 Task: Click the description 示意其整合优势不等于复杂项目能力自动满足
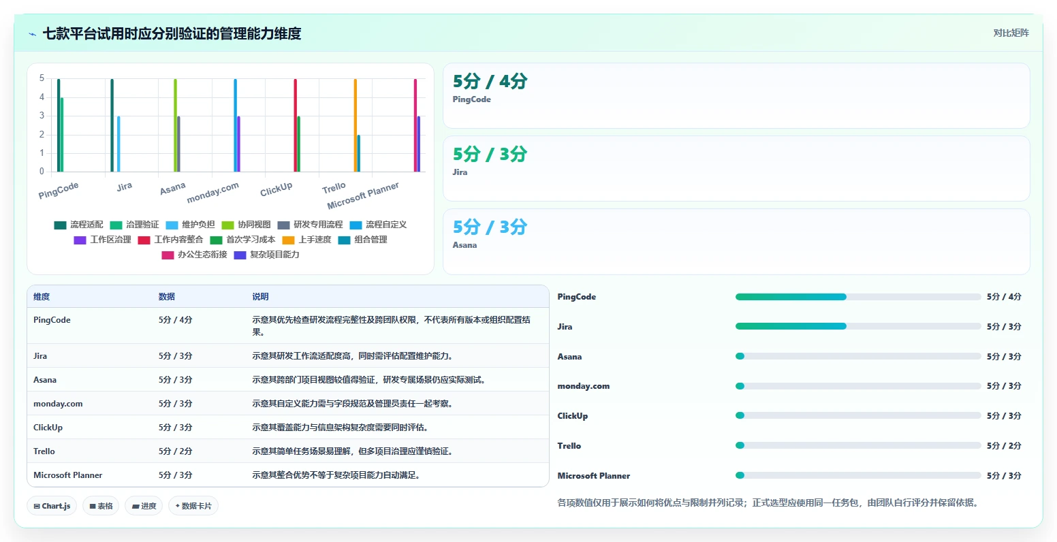pos(336,475)
